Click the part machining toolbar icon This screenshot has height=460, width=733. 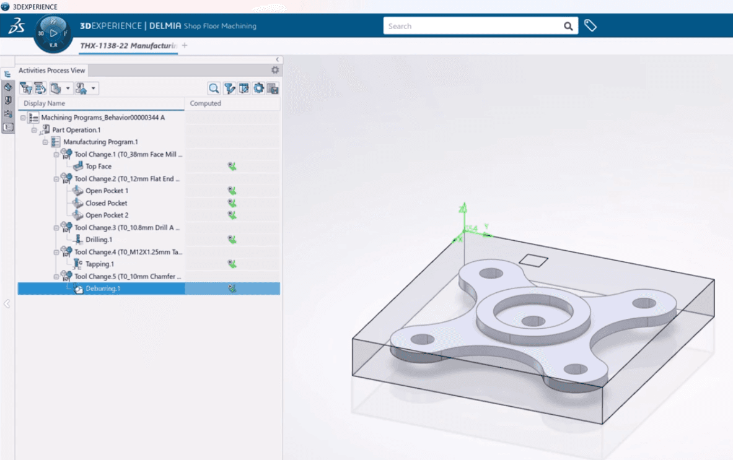(56, 89)
